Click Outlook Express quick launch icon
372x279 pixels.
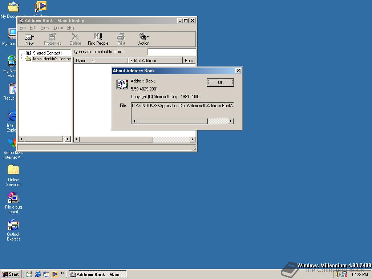[x=46, y=274]
